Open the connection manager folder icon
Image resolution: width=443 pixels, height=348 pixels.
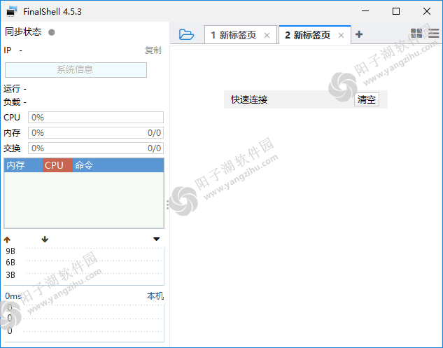coord(186,34)
